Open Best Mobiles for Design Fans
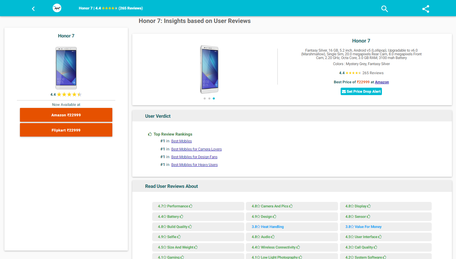 coord(194,157)
